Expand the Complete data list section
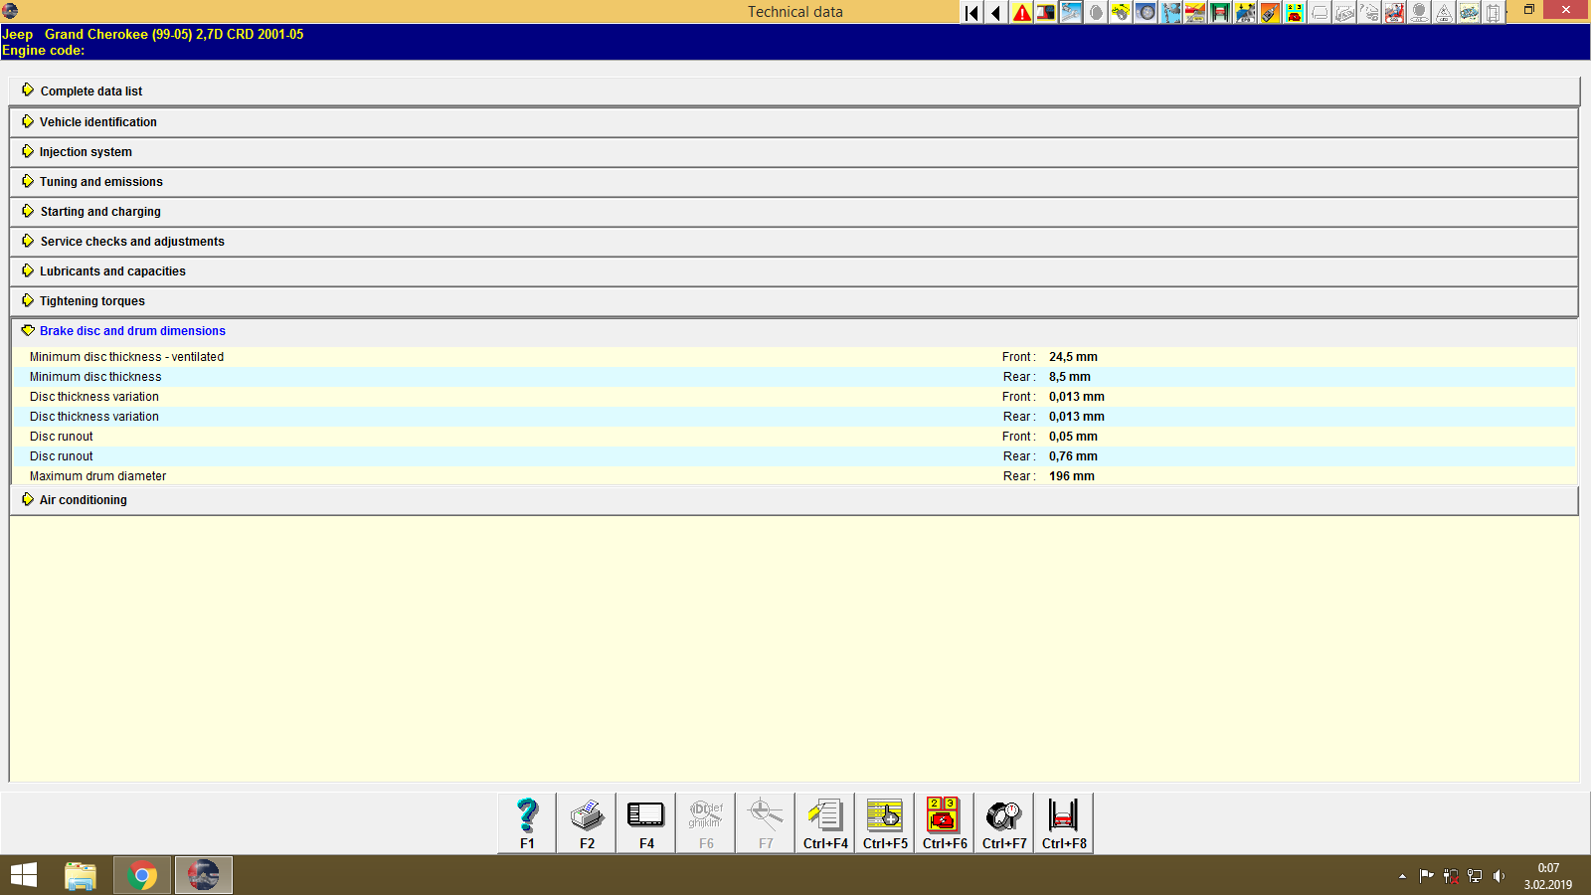Screen dimensions: 1591x895 pos(90,90)
